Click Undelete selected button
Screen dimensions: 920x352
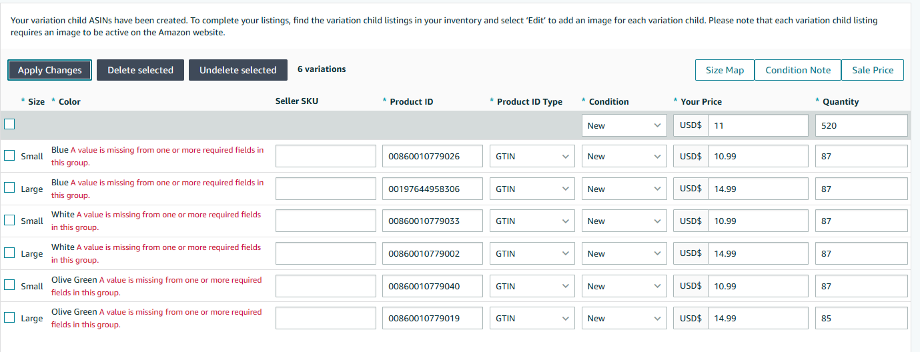[x=238, y=70]
